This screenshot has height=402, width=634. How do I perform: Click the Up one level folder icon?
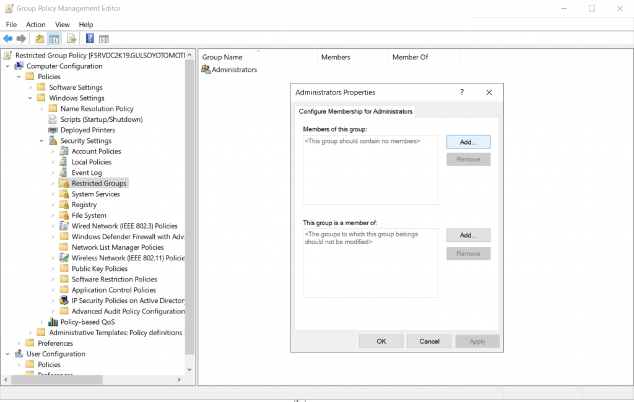[40, 39]
